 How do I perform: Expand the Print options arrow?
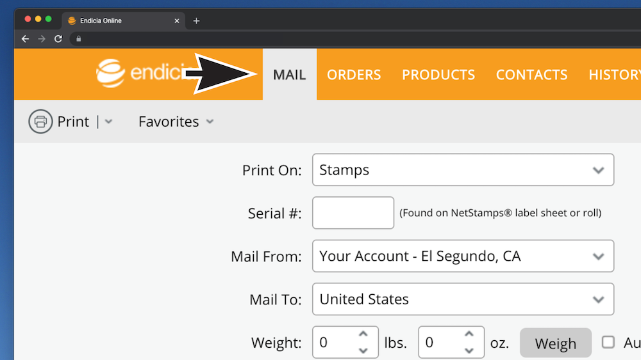coord(108,121)
